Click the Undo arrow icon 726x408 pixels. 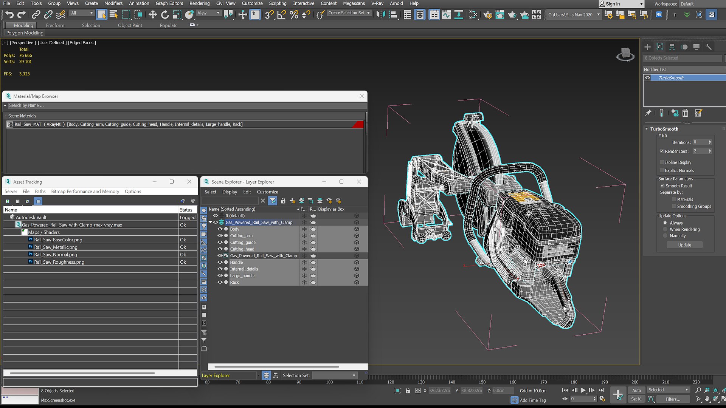tap(9, 15)
